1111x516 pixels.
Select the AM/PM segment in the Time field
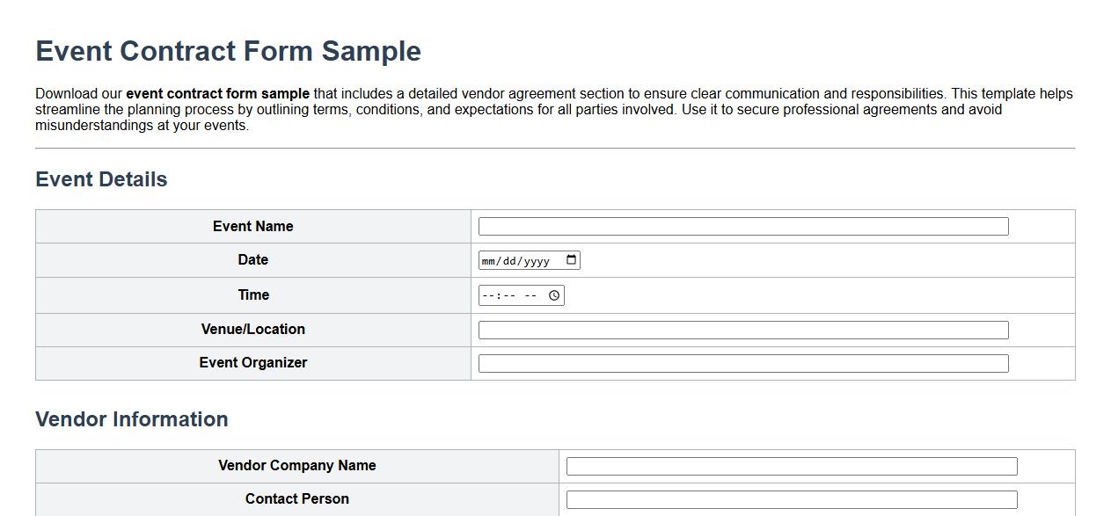tap(531, 295)
